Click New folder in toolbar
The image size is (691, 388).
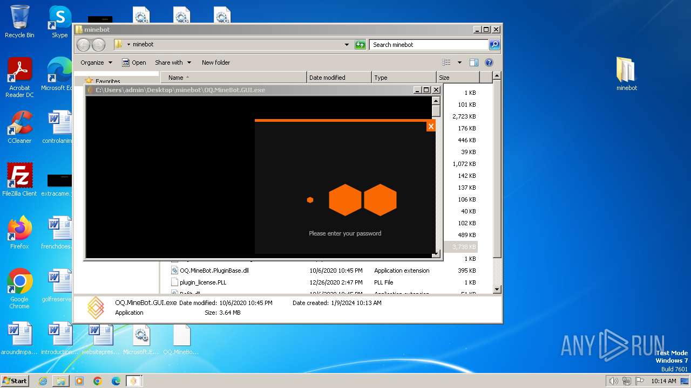tap(216, 63)
